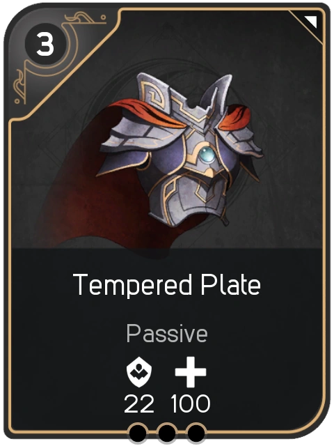334x446 pixels.
Task: Toggle the third upgrade slot circle
Action: (x=196, y=433)
